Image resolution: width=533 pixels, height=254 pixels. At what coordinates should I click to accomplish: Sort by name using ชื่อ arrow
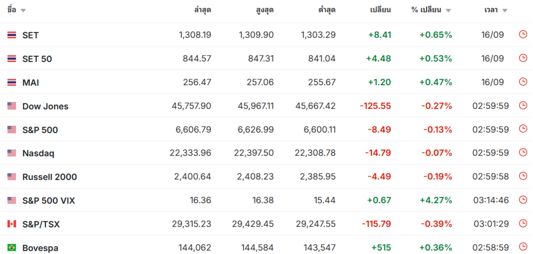point(23,10)
